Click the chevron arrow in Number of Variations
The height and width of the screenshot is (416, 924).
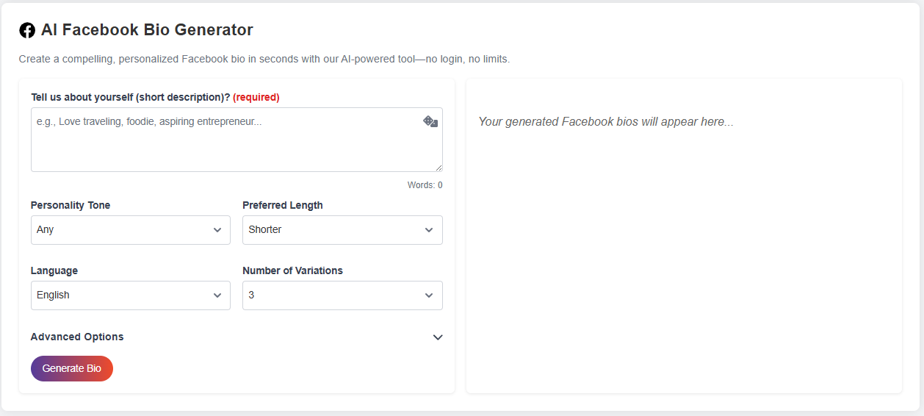click(429, 295)
